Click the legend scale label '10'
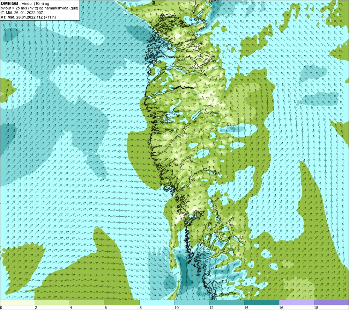Screen dimensions: 349x310 (x=176, y=308)
